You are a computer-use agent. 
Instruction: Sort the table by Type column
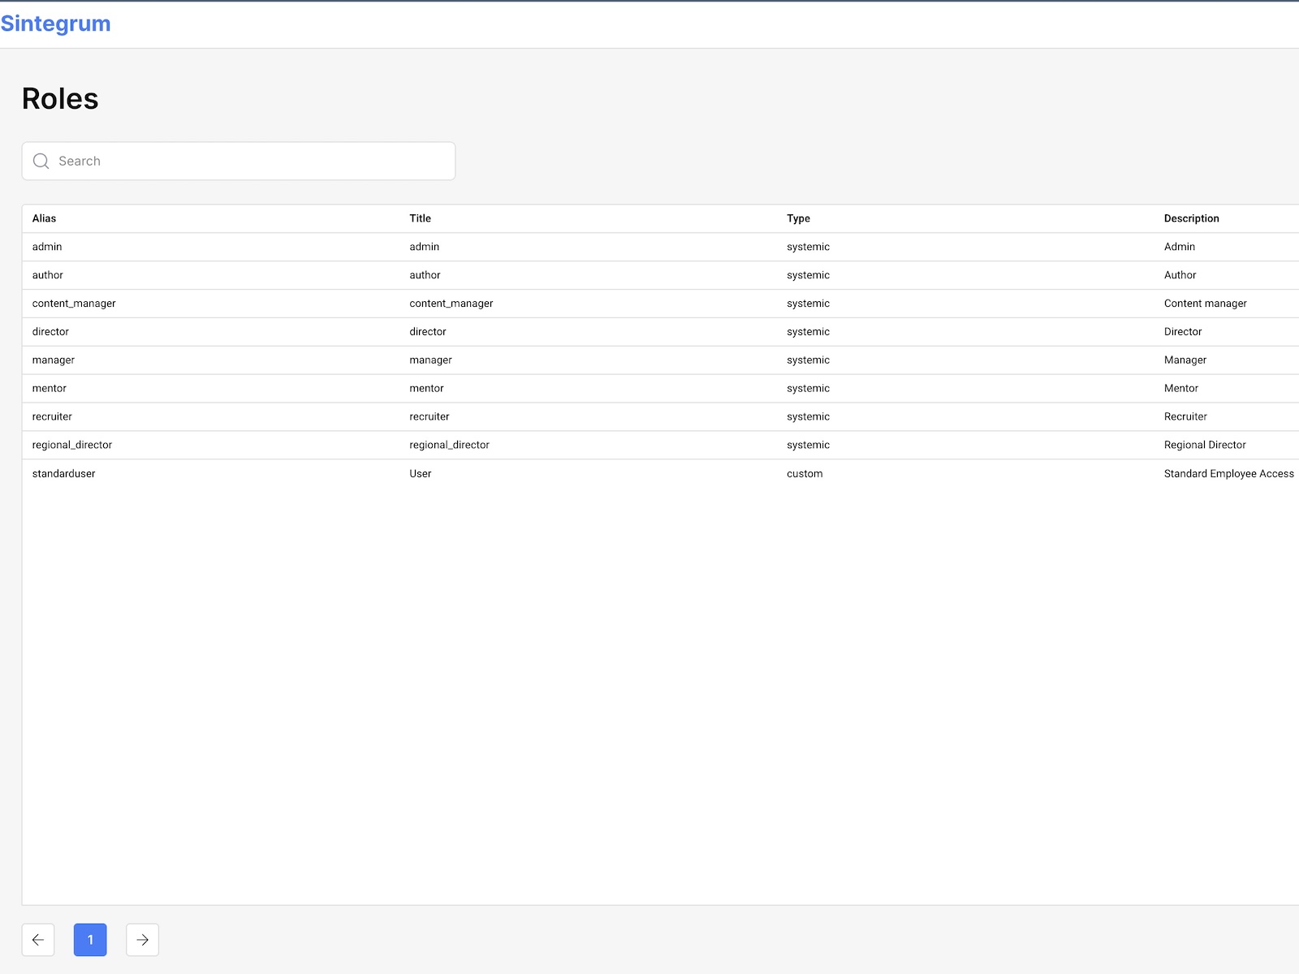[798, 218]
